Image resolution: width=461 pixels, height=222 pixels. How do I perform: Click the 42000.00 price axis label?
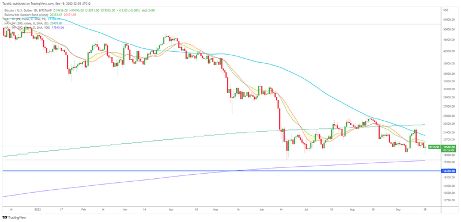(449, 51)
